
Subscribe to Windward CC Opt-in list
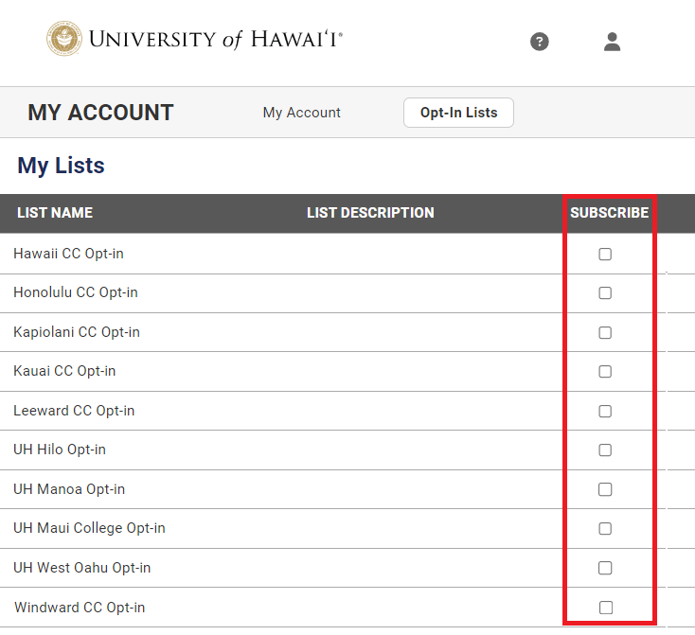[605, 608]
